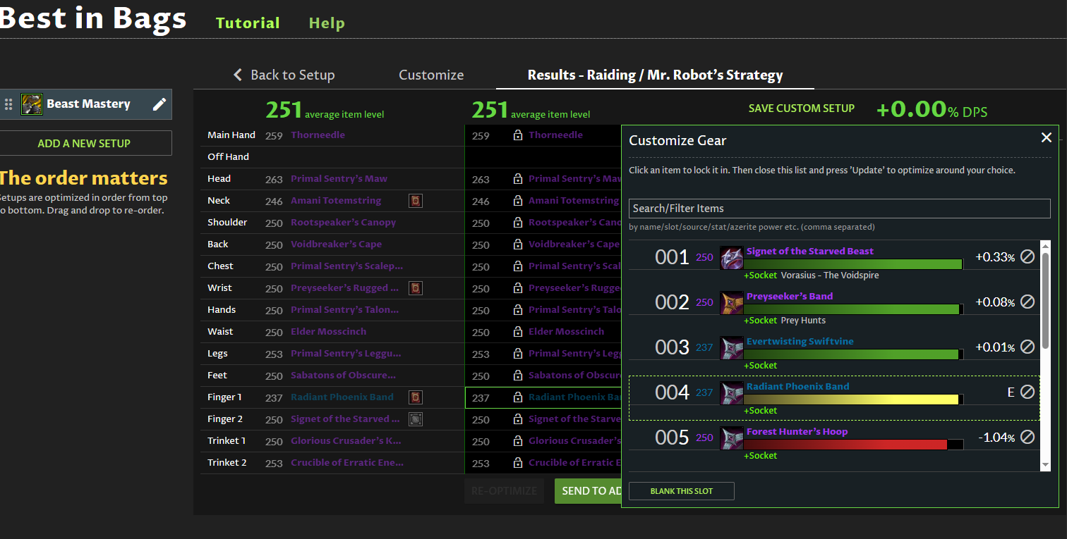This screenshot has height=539, width=1067.
Task: Click Add a New Setup button
Action: [84, 143]
